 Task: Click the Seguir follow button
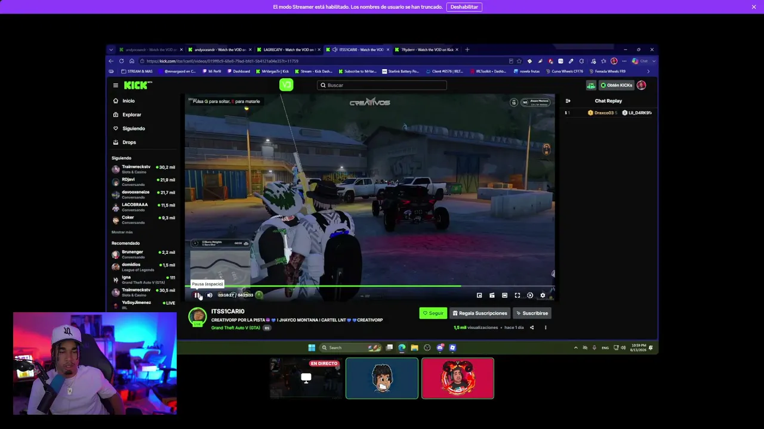433,313
